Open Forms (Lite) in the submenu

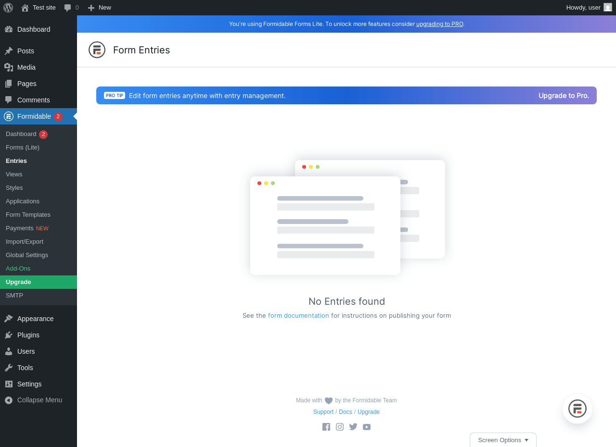(x=38, y=148)
